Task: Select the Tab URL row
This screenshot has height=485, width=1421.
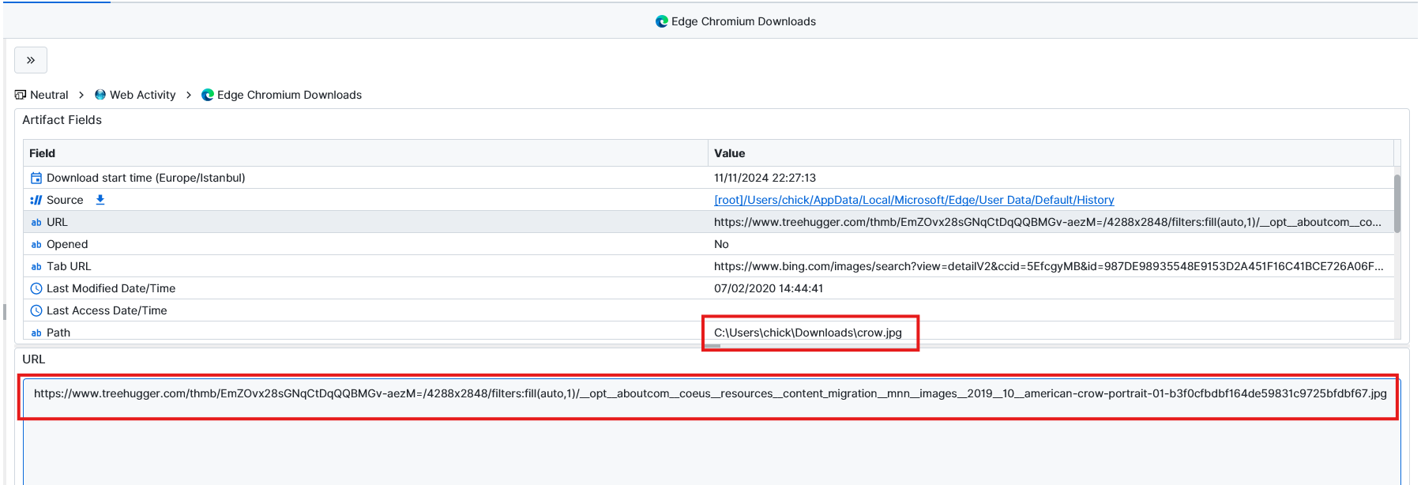Action: (69, 266)
